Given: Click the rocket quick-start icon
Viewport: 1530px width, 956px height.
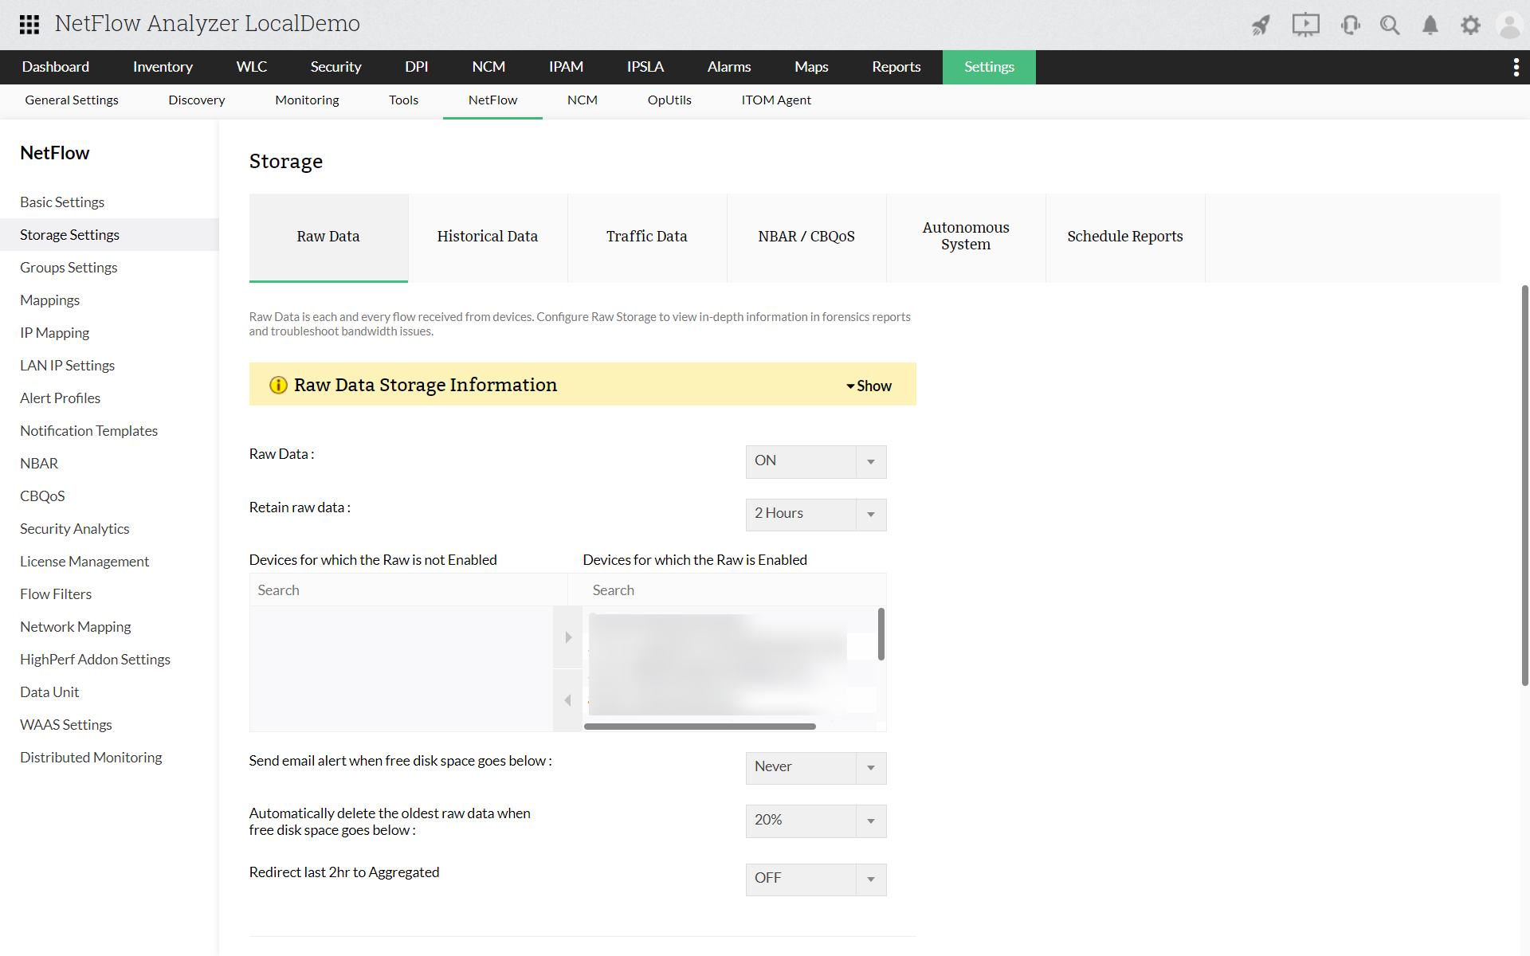Looking at the screenshot, I should (1261, 25).
